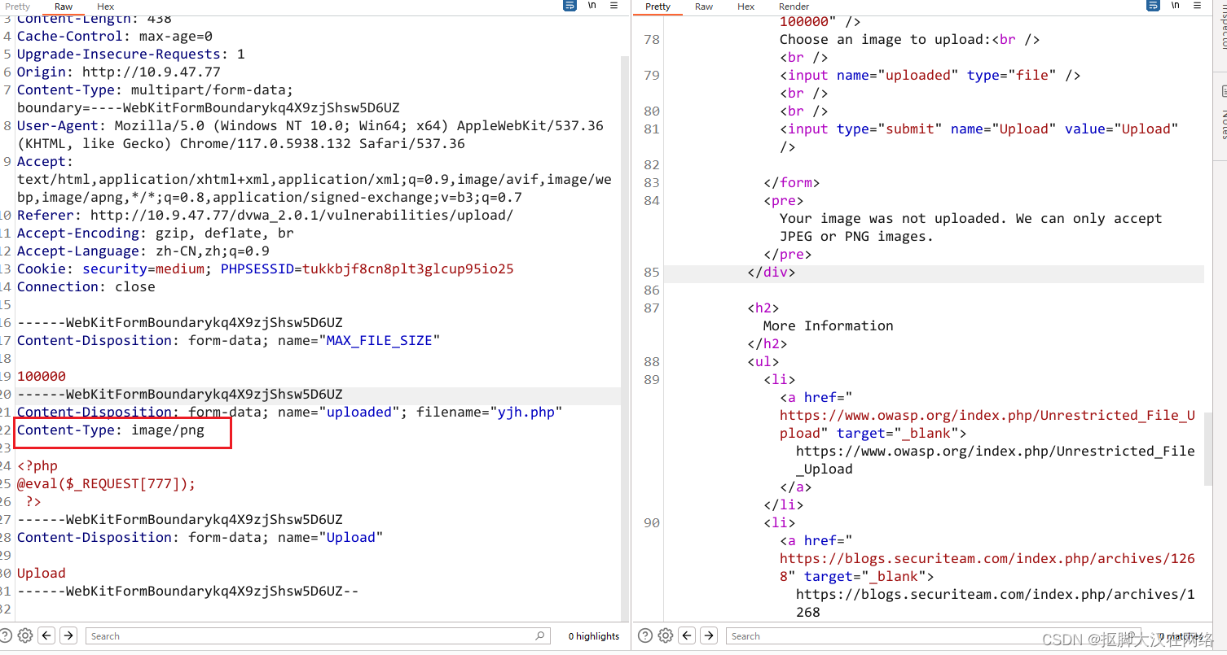Image resolution: width=1227 pixels, height=655 pixels.
Task: Go to next match in response search
Action: pyautogui.click(x=709, y=635)
